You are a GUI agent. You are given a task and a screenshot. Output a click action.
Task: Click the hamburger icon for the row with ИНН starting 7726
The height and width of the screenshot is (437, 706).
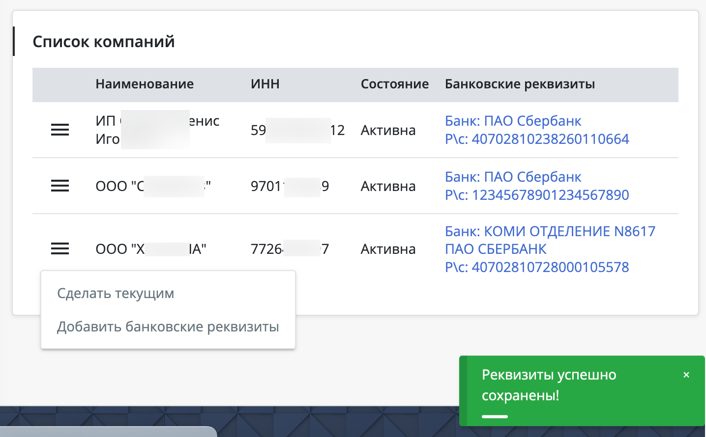coord(60,248)
